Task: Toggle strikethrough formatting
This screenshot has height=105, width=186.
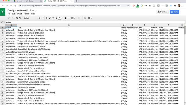Action: click(56, 18)
